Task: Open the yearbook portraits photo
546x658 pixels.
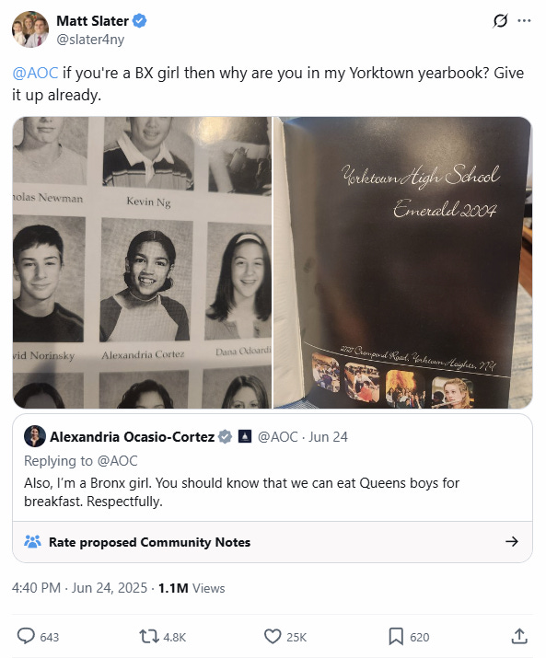Action: pos(143,262)
